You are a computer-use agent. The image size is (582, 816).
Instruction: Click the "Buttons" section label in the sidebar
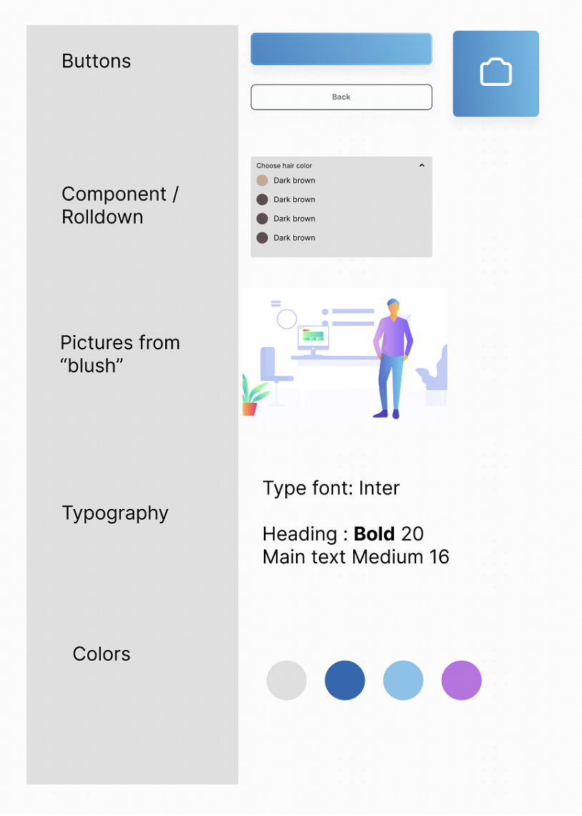click(96, 62)
